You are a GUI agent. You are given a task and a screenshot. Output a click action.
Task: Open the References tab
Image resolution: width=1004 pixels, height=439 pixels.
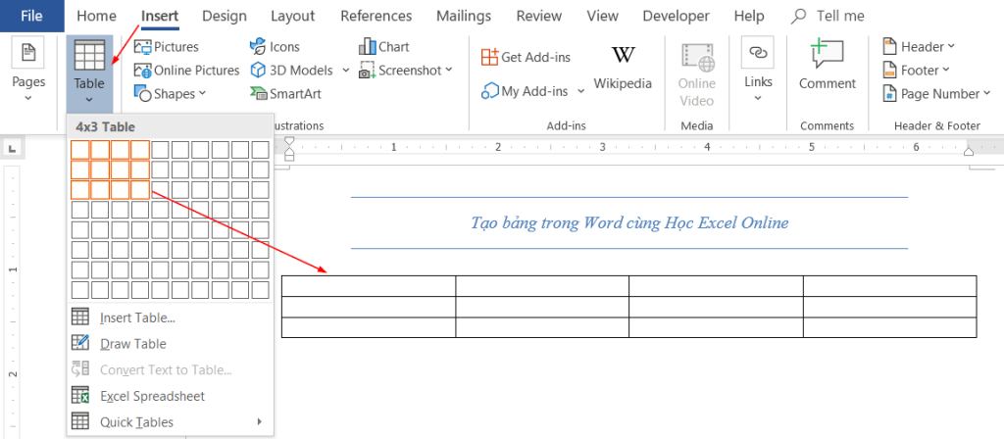377,16
